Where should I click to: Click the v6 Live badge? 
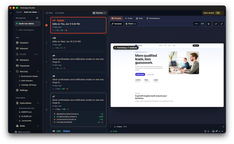[x=58, y=131]
